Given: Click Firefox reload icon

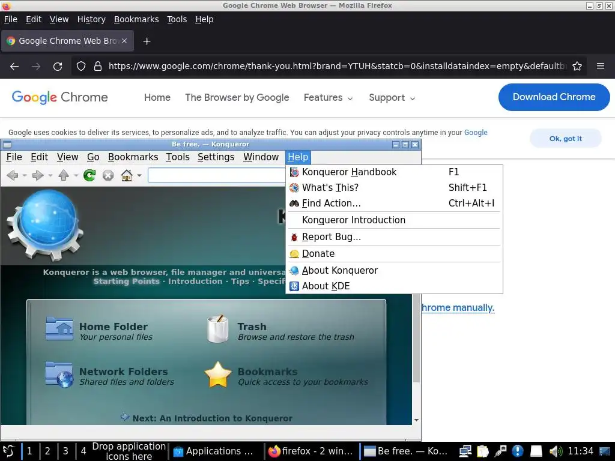Looking at the screenshot, I should [58, 66].
